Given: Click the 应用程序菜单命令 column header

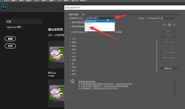Looking at the screenshot, I should tap(79, 32).
